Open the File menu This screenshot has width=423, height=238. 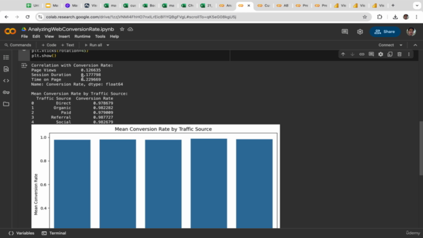pyautogui.click(x=24, y=36)
